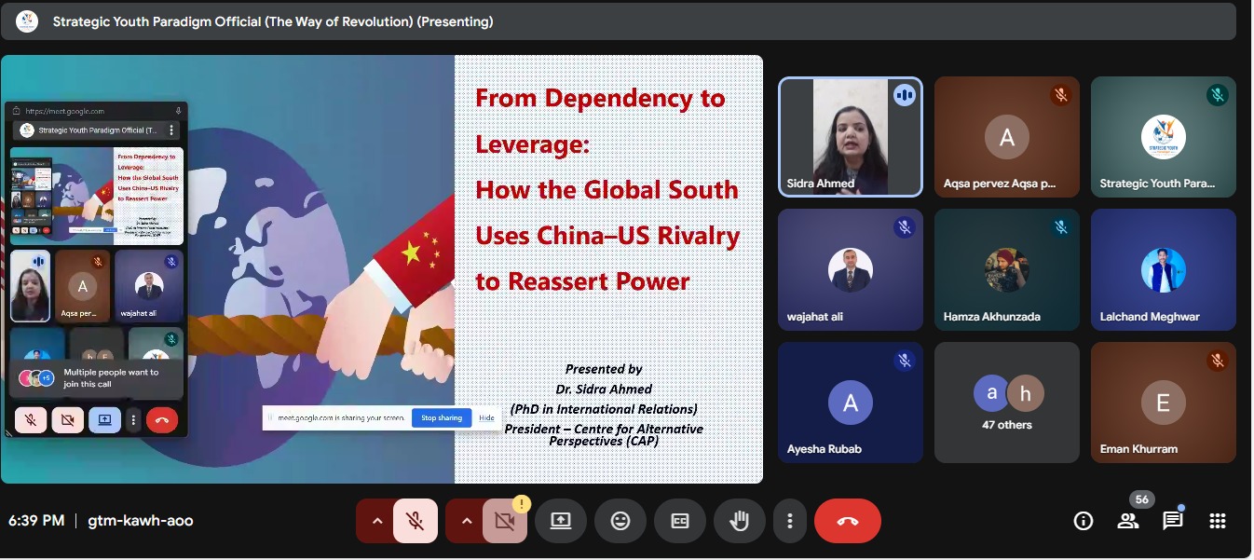
Task: Expand video settings arrow beside camera
Action: [x=466, y=521]
